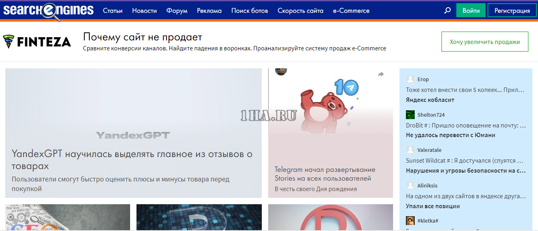Click the magnifying glass search icon
The height and width of the screenshot is (231, 538).
pyautogui.click(x=448, y=11)
